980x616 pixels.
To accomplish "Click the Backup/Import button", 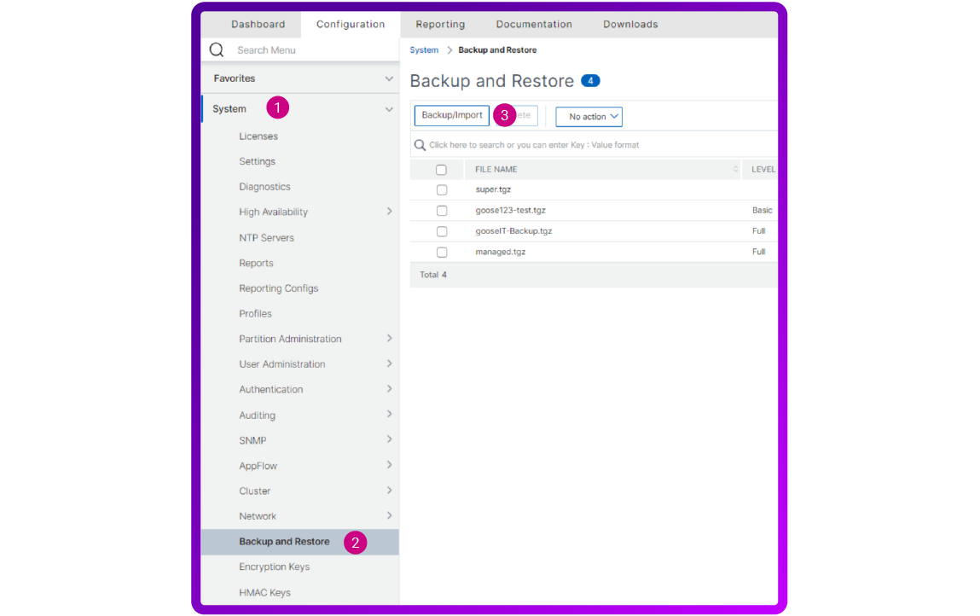I will pyautogui.click(x=451, y=115).
